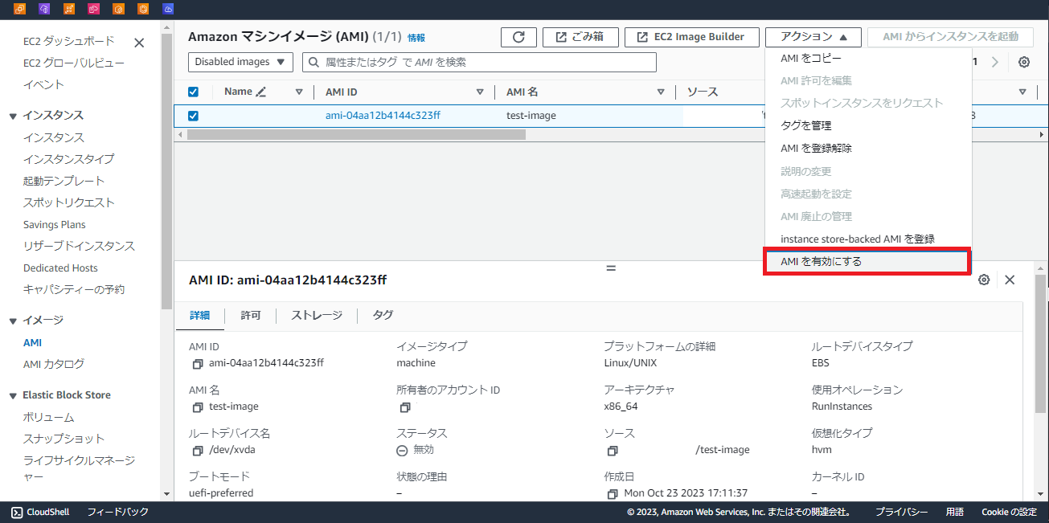The height and width of the screenshot is (523, 1049).
Task: Select the 詳細 tab
Action: pyautogui.click(x=199, y=316)
